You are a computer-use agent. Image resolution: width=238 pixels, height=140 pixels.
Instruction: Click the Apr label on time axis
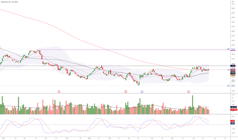152,138
